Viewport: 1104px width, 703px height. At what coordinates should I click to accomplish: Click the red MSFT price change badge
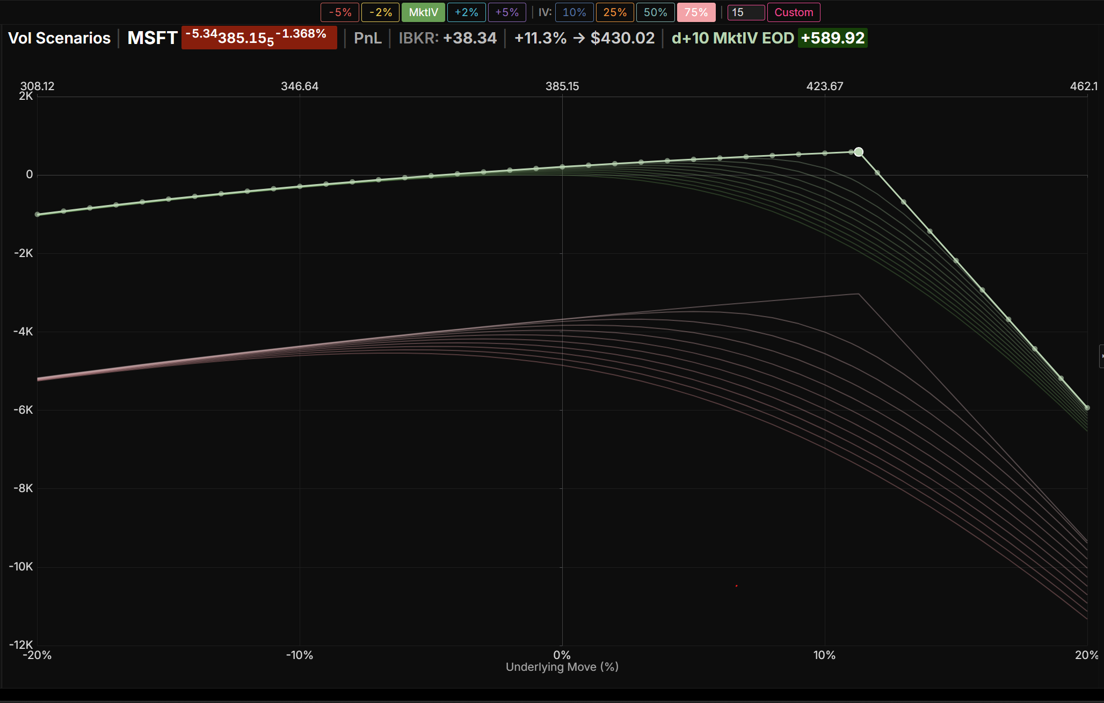click(x=259, y=38)
